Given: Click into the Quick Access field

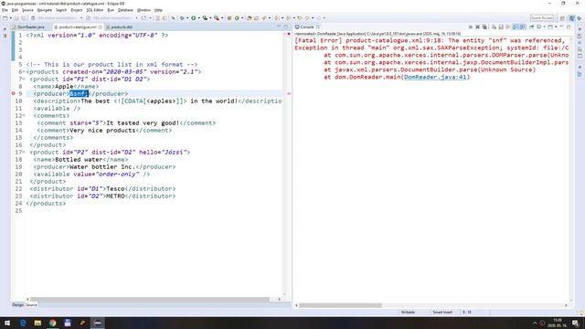Looking at the screenshot, I should tap(542, 18).
